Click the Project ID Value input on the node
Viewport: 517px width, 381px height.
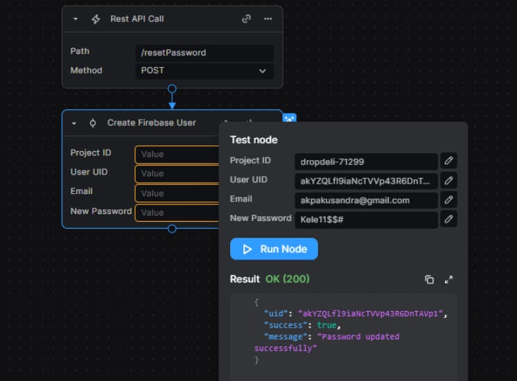[x=177, y=154]
